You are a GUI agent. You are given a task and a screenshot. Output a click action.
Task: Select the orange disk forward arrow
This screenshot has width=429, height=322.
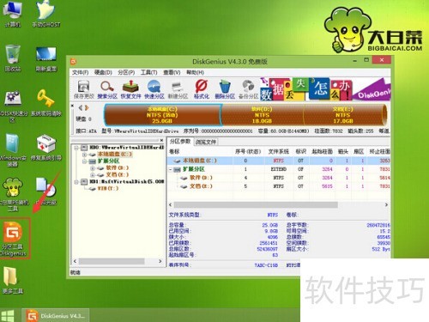(87, 108)
